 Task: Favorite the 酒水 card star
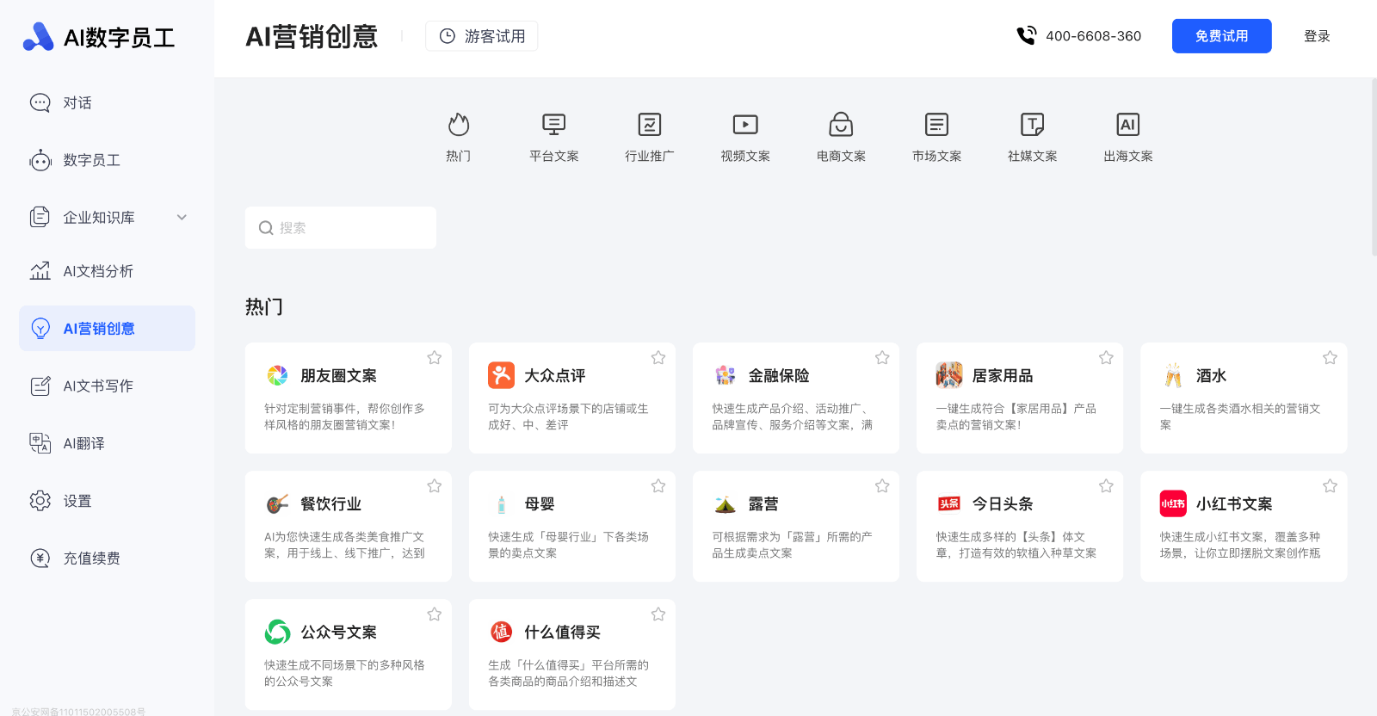(1330, 358)
